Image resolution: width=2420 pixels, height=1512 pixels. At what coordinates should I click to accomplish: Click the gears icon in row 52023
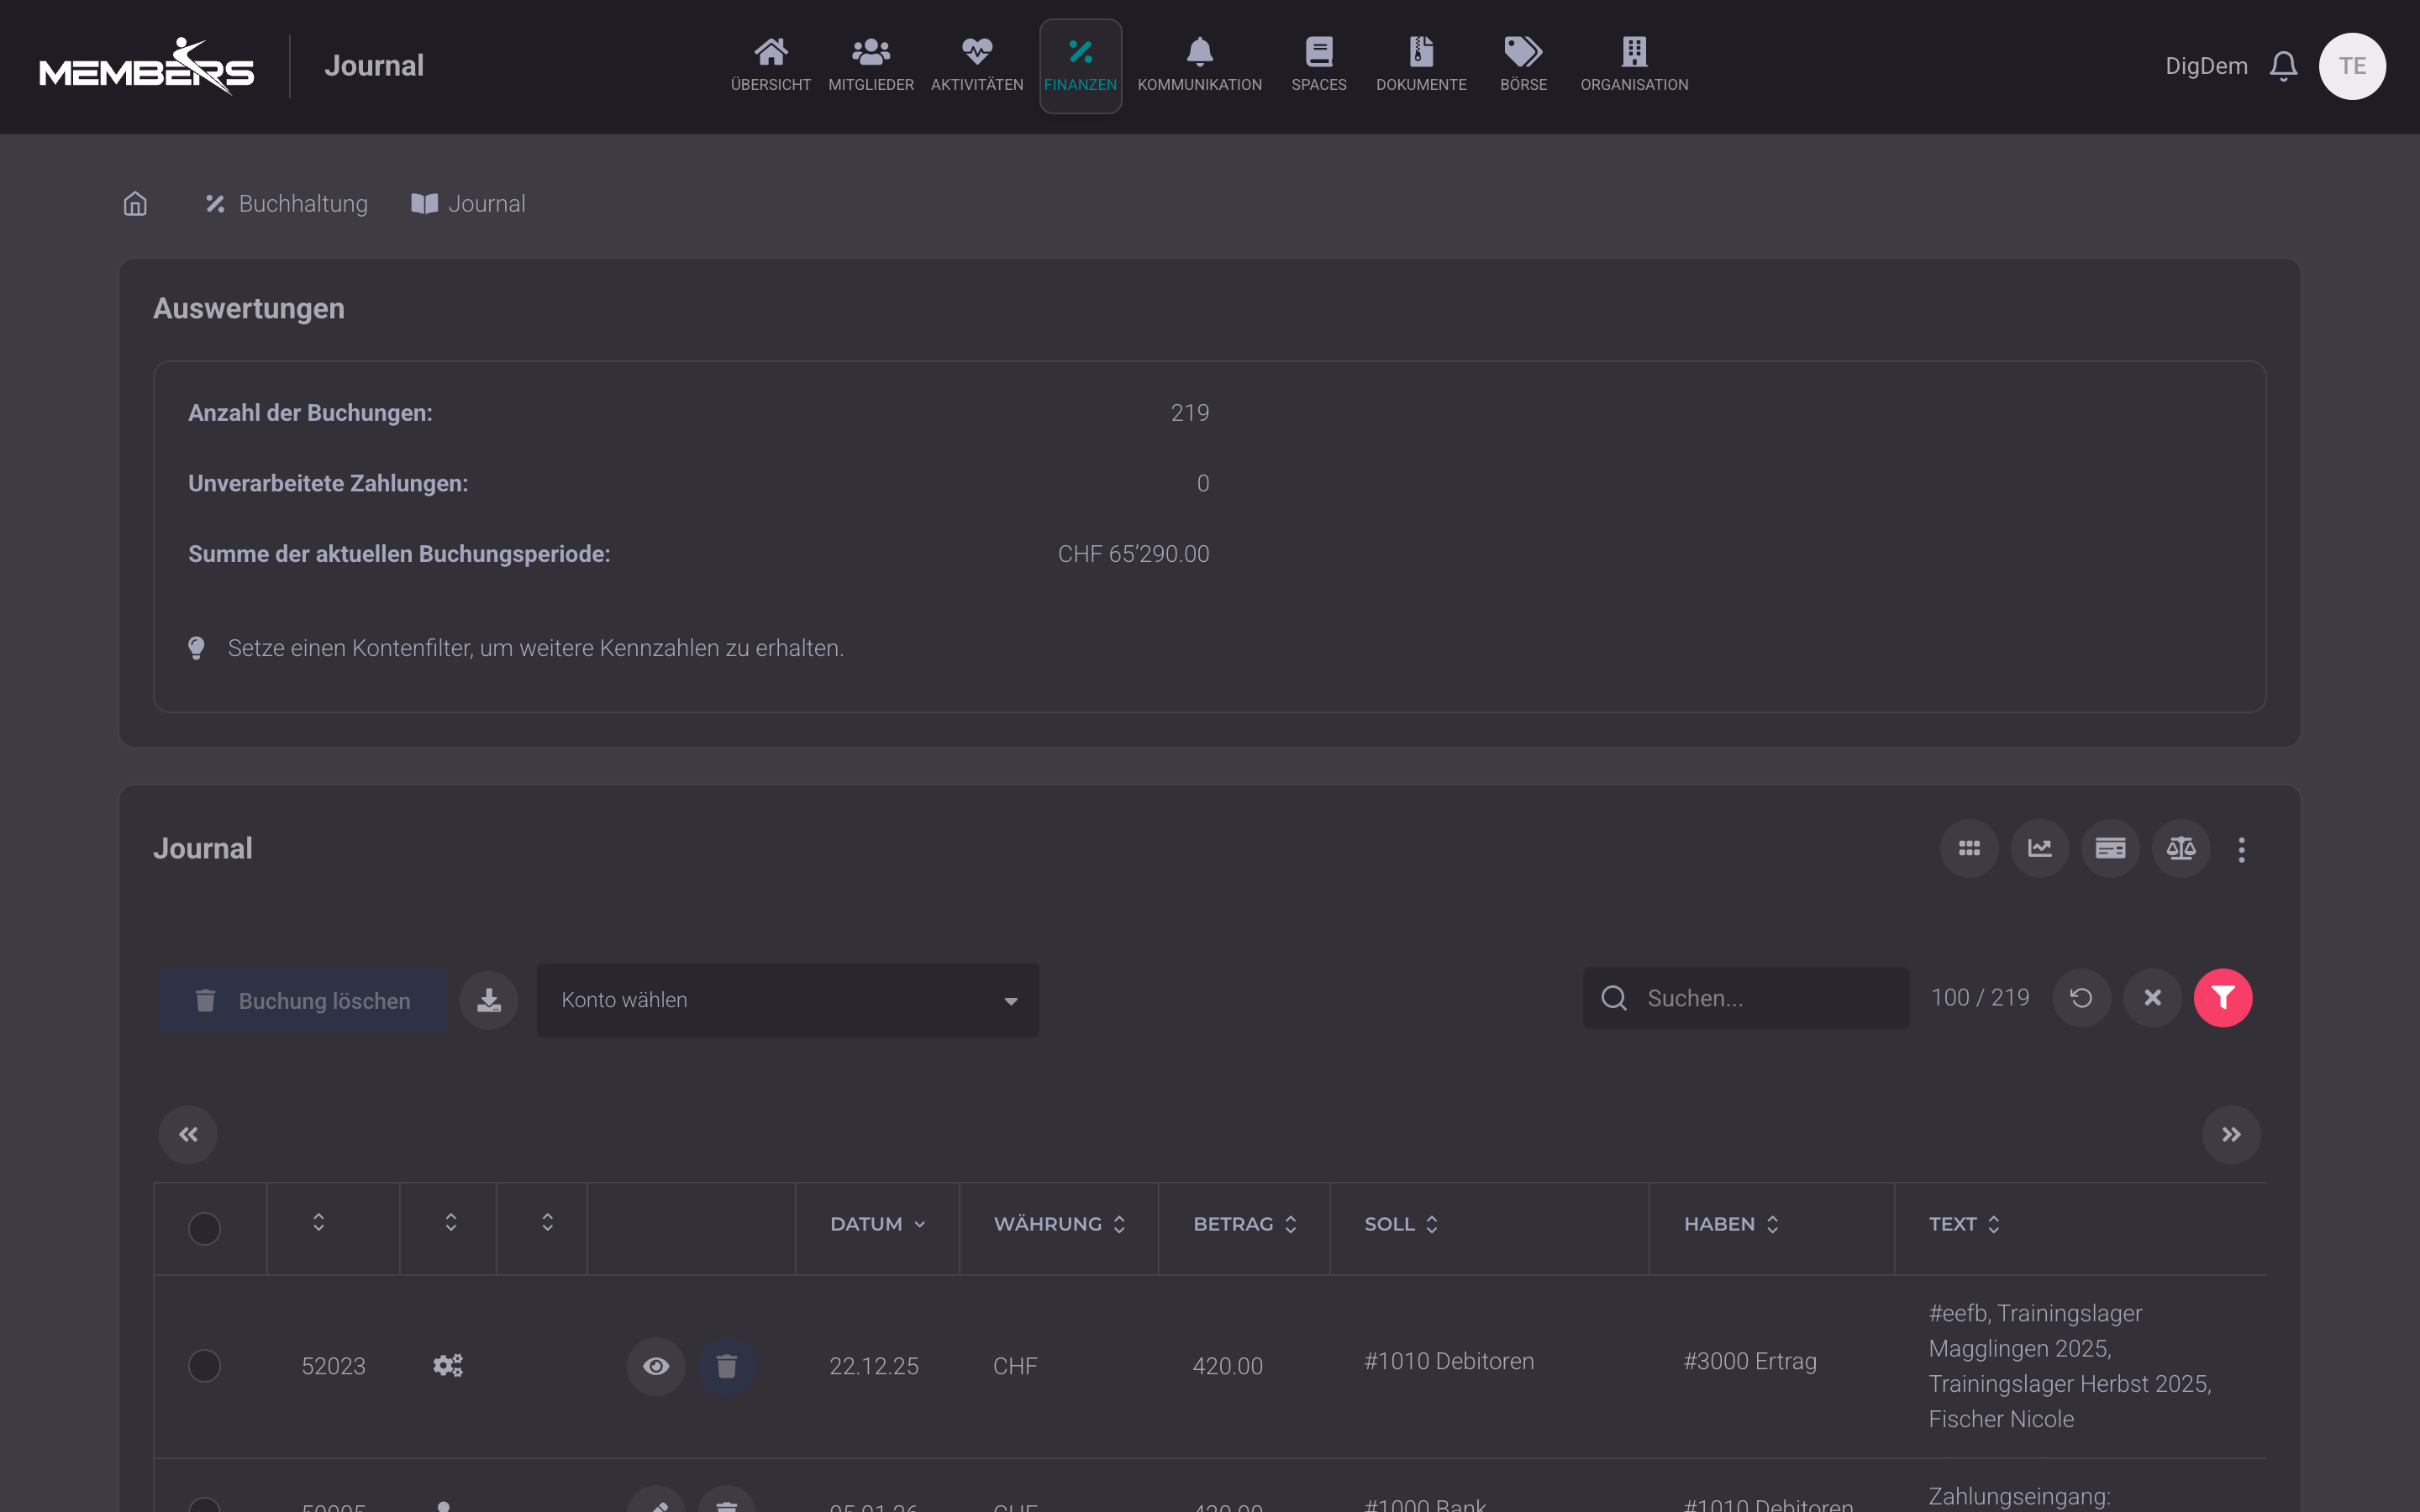(x=448, y=1365)
